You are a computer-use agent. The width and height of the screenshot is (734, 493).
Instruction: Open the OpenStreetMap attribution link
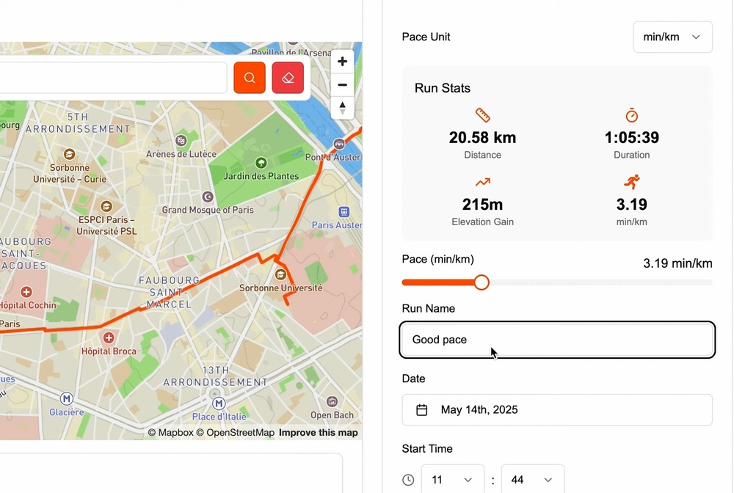coord(235,433)
